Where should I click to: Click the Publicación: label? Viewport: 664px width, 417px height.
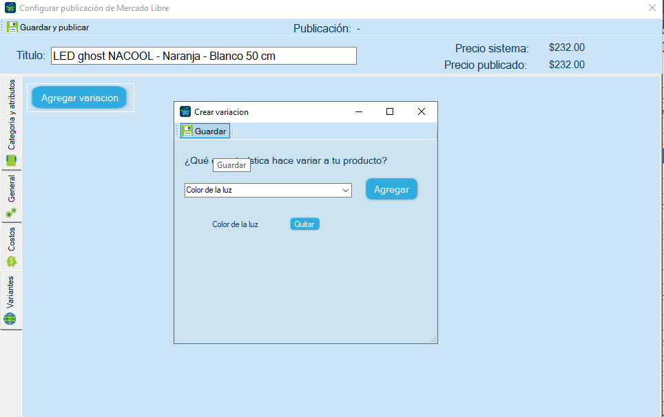[322, 28]
